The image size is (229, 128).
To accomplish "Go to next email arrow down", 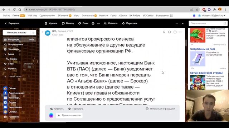I will point(183,23).
